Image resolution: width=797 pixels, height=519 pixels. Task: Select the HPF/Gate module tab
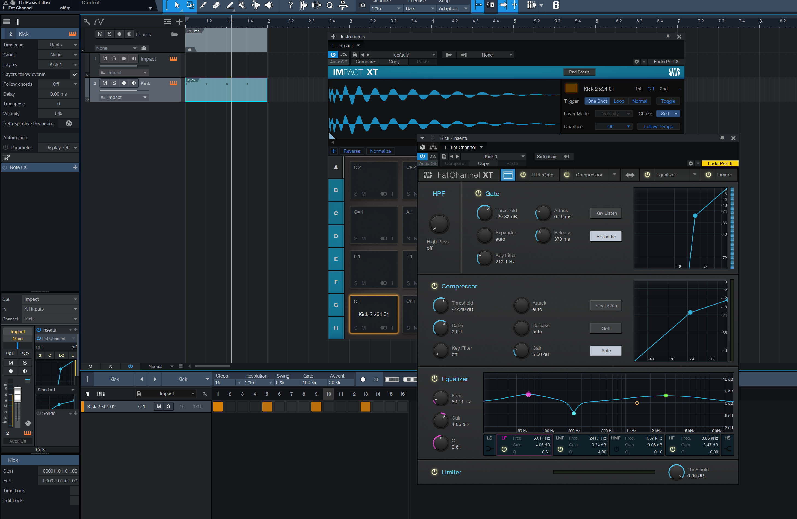[543, 175]
